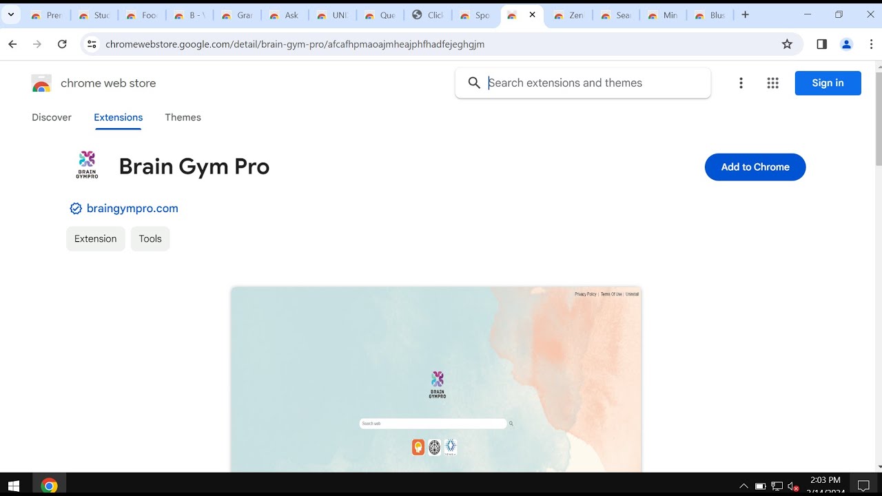
Task: Open the site information icon in the address bar
Action: (92, 44)
